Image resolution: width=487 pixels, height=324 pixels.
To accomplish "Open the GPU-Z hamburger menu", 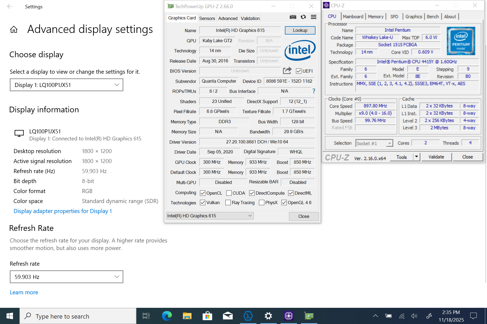I will (x=314, y=17).
